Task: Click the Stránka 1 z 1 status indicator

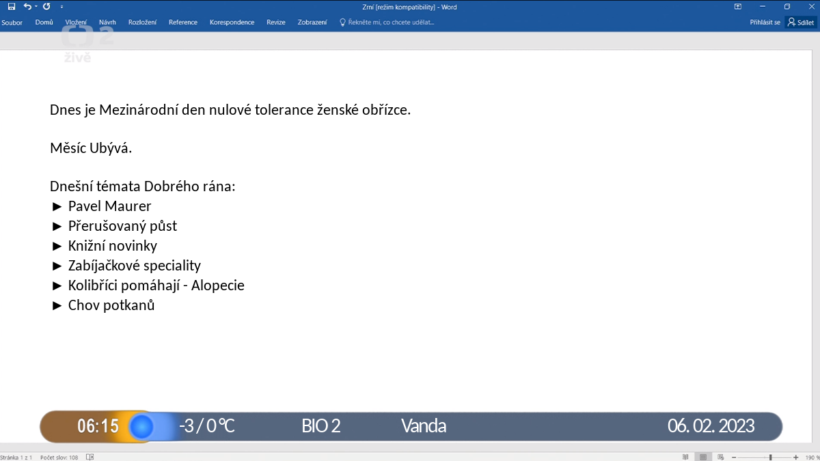Action: pyautogui.click(x=16, y=457)
